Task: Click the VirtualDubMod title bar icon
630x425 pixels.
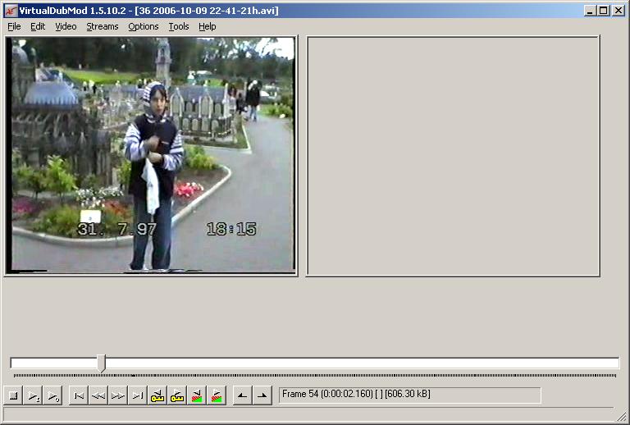Action: coord(11,11)
